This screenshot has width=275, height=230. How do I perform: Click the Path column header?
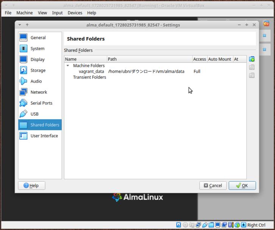pyautogui.click(x=149, y=59)
